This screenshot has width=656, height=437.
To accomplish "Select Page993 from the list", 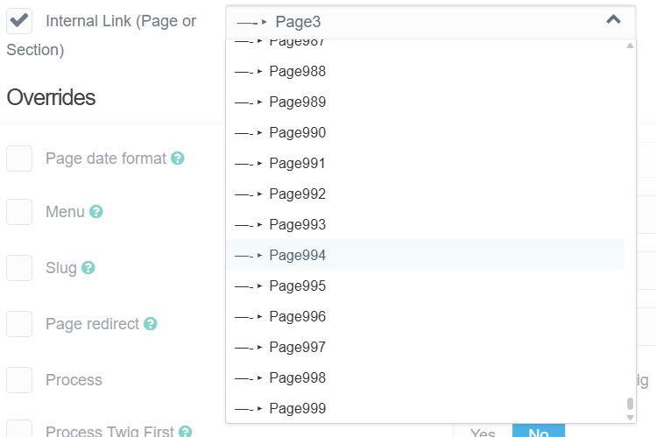I will tap(425, 224).
